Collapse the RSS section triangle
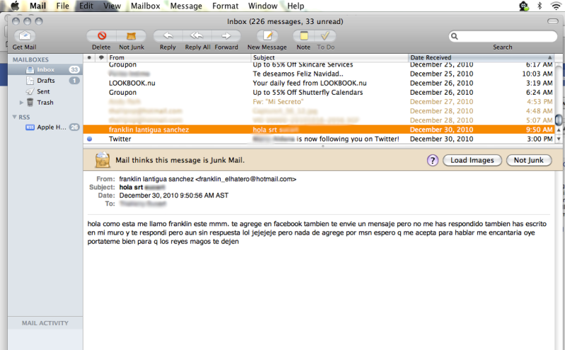The width and height of the screenshot is (565, 350). click(15, 117)
